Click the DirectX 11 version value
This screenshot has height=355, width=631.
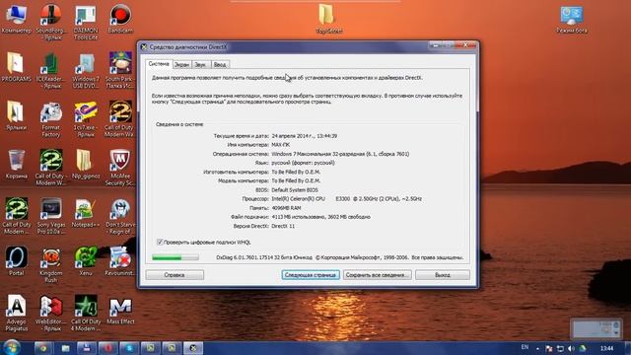[x=283, y=226]
